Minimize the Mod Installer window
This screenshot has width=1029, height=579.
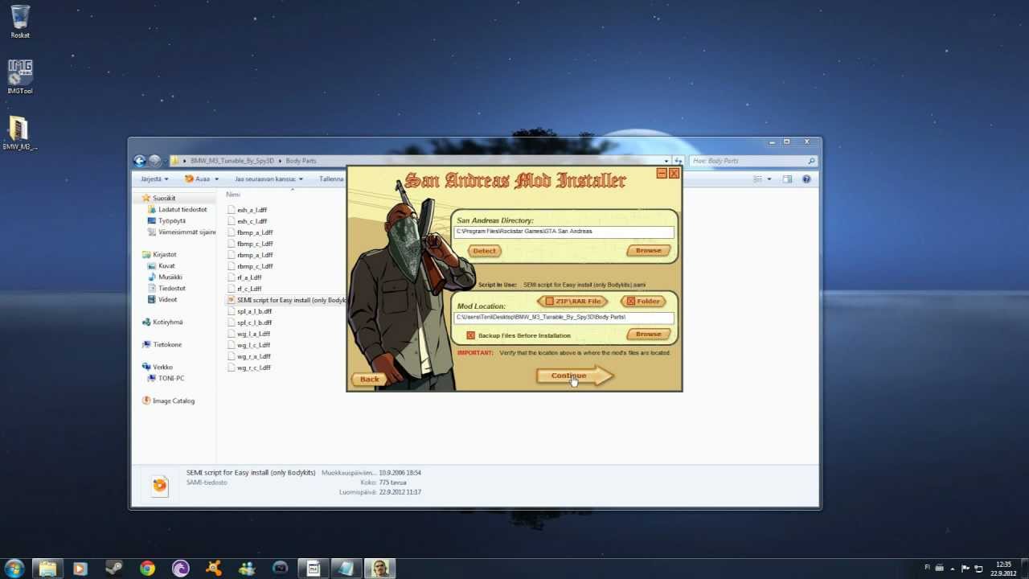(662, 173)
